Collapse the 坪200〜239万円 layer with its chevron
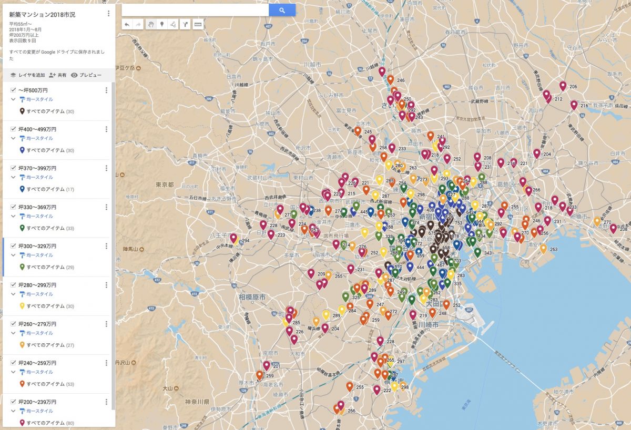 pyautogui.click(x=13, y=411)
